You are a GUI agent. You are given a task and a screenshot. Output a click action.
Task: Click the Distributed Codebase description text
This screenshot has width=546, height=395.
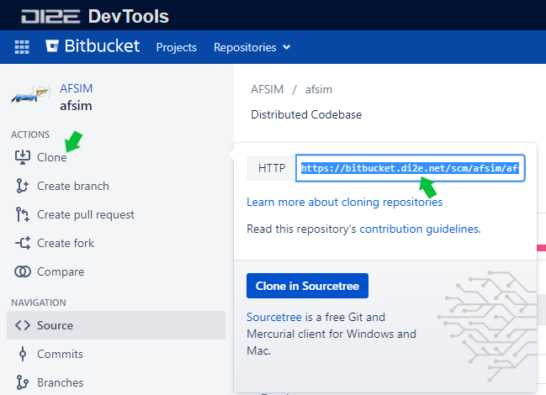tap(306, 114)
